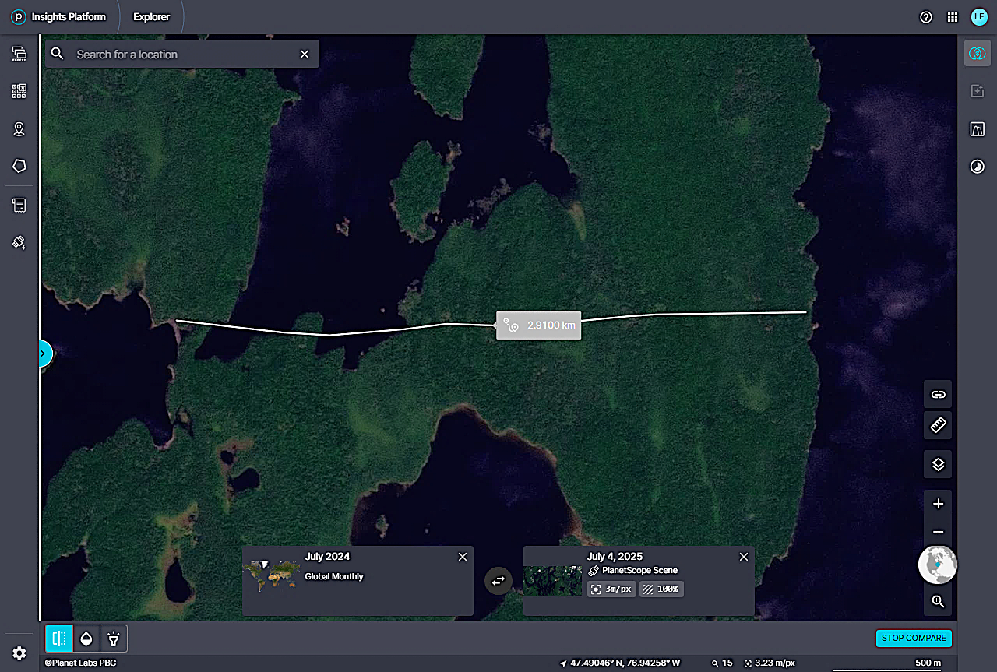Open the satellite tasking panel
The width and height of the screenshot is (997, 672).
click(x=19, y=242)
